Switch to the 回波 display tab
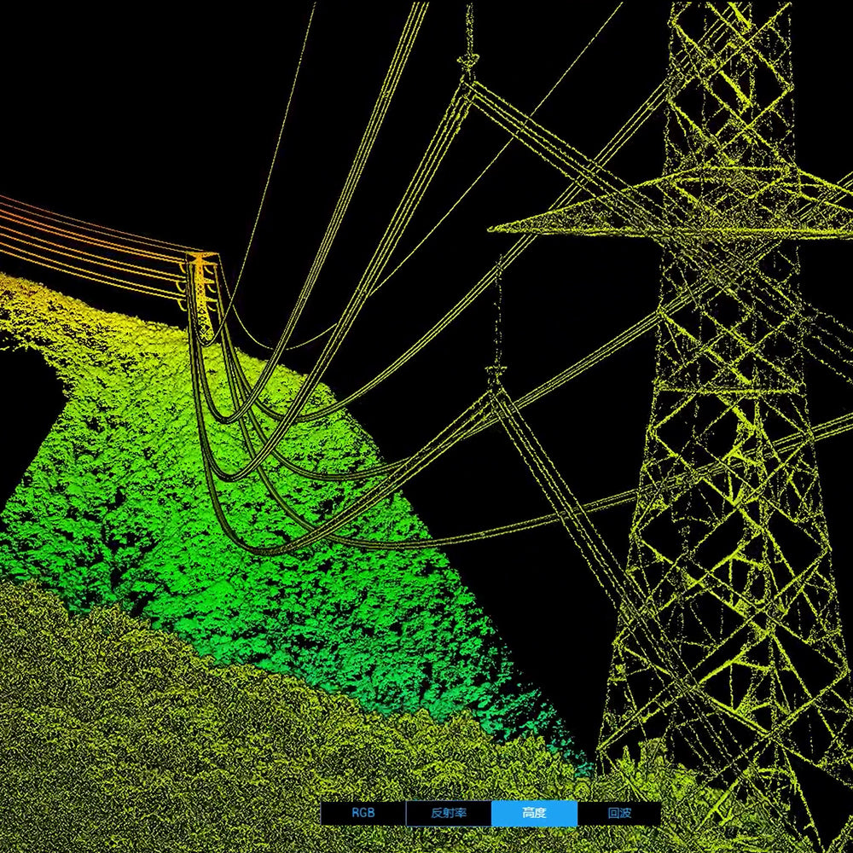The height and width of the screenshot is (853, 853). 619,813
